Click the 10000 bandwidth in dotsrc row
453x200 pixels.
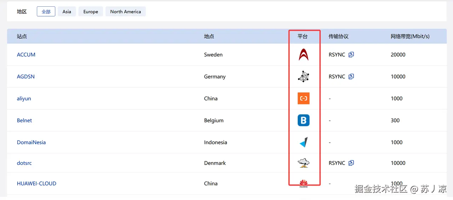click(x=398, y=163)
